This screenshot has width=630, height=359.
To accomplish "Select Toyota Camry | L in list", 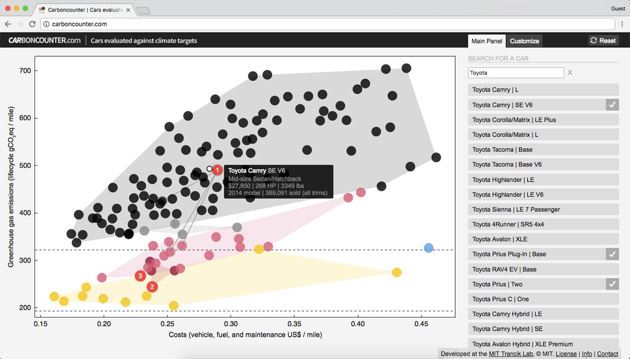I will pos(543,89).
